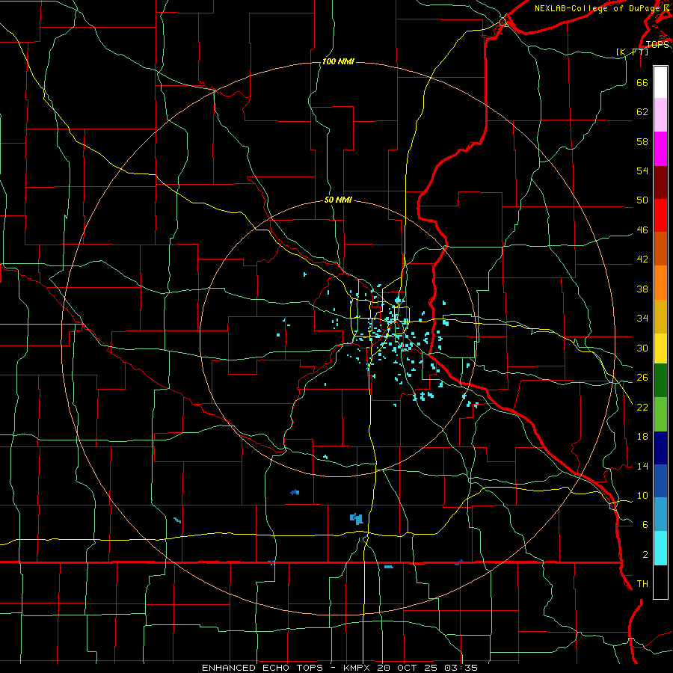Select the light blue legend swatch

tap(660, 514)
